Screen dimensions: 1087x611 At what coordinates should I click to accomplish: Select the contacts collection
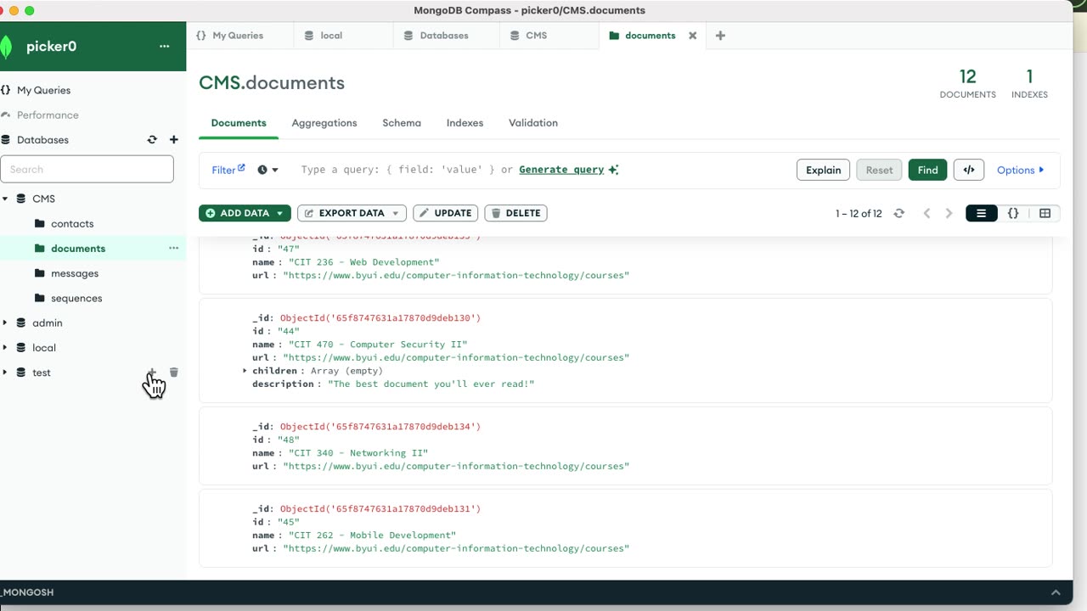pos(72,224)
